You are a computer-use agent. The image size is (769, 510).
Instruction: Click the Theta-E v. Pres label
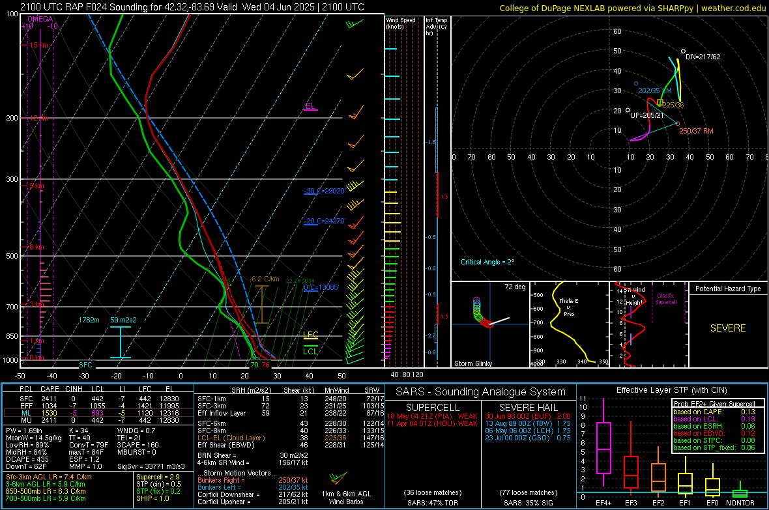(x=569, y=307)
